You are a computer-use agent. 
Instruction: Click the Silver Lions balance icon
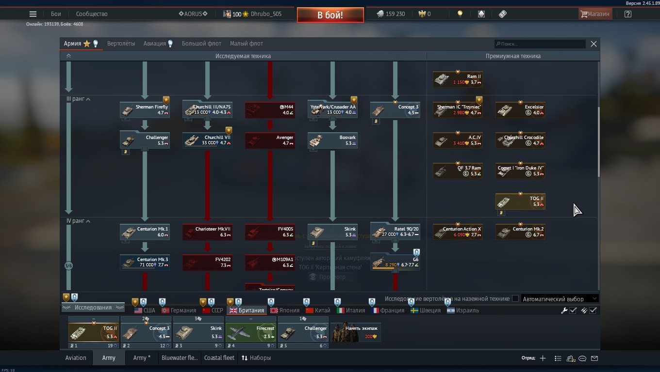coord(380,14)
